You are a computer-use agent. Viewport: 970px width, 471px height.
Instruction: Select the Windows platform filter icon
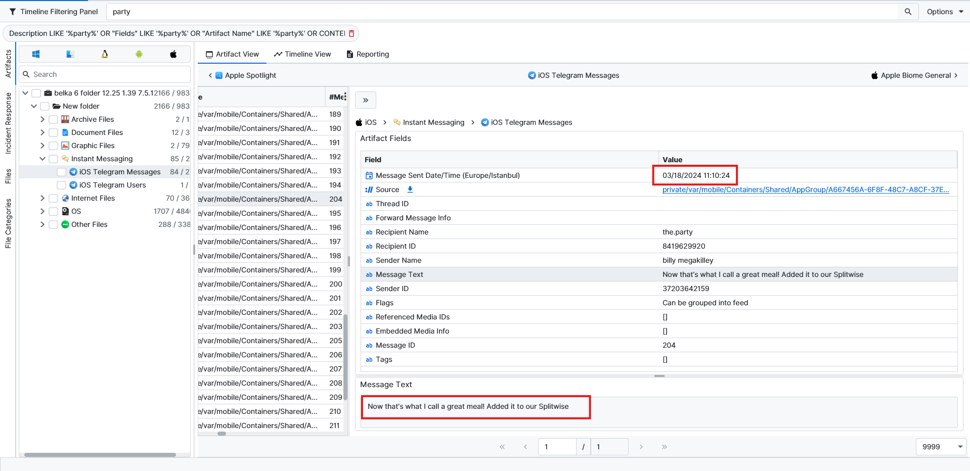36,54
